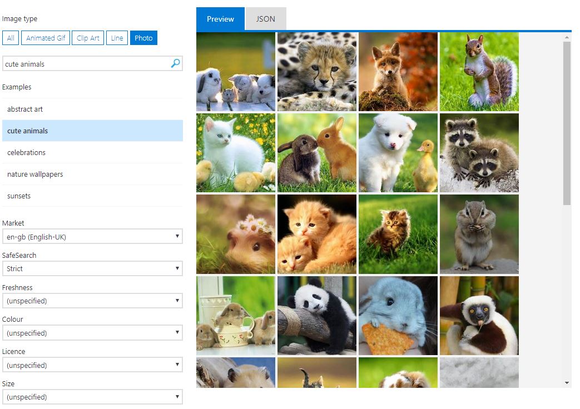This screenshot has height=409, width=580.
Task: Pick the Line image type
Action: (x=117, y=38)
